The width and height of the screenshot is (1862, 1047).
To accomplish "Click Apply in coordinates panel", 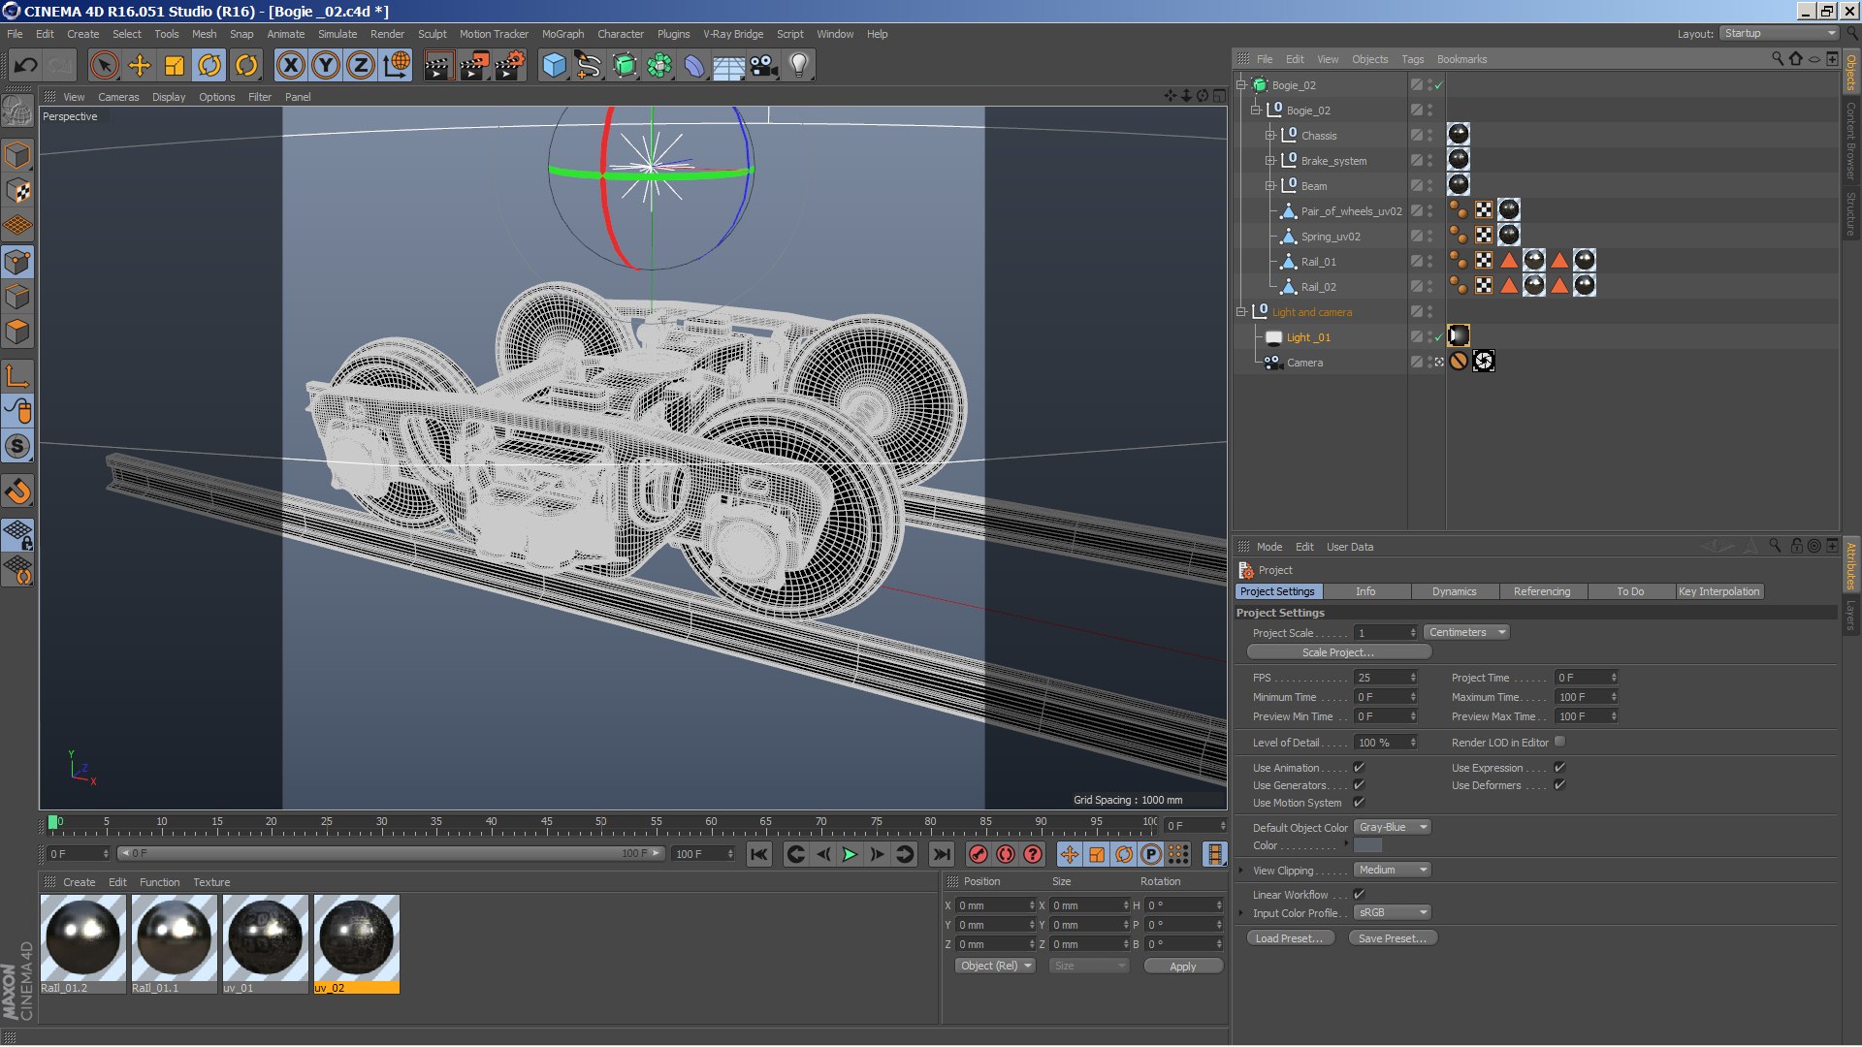I will tap(1182, 967).
